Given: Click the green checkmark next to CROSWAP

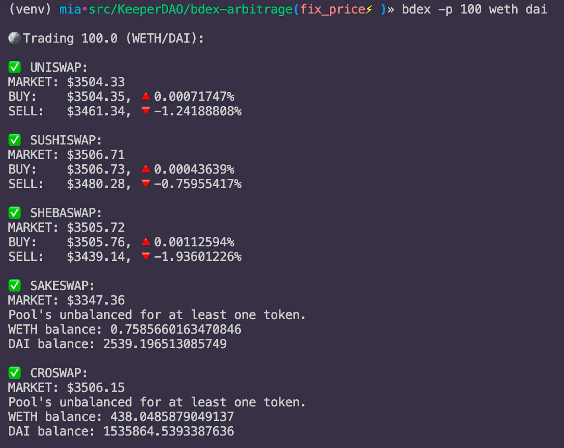Looking at the screenshot, I should (x=15, y=373).
